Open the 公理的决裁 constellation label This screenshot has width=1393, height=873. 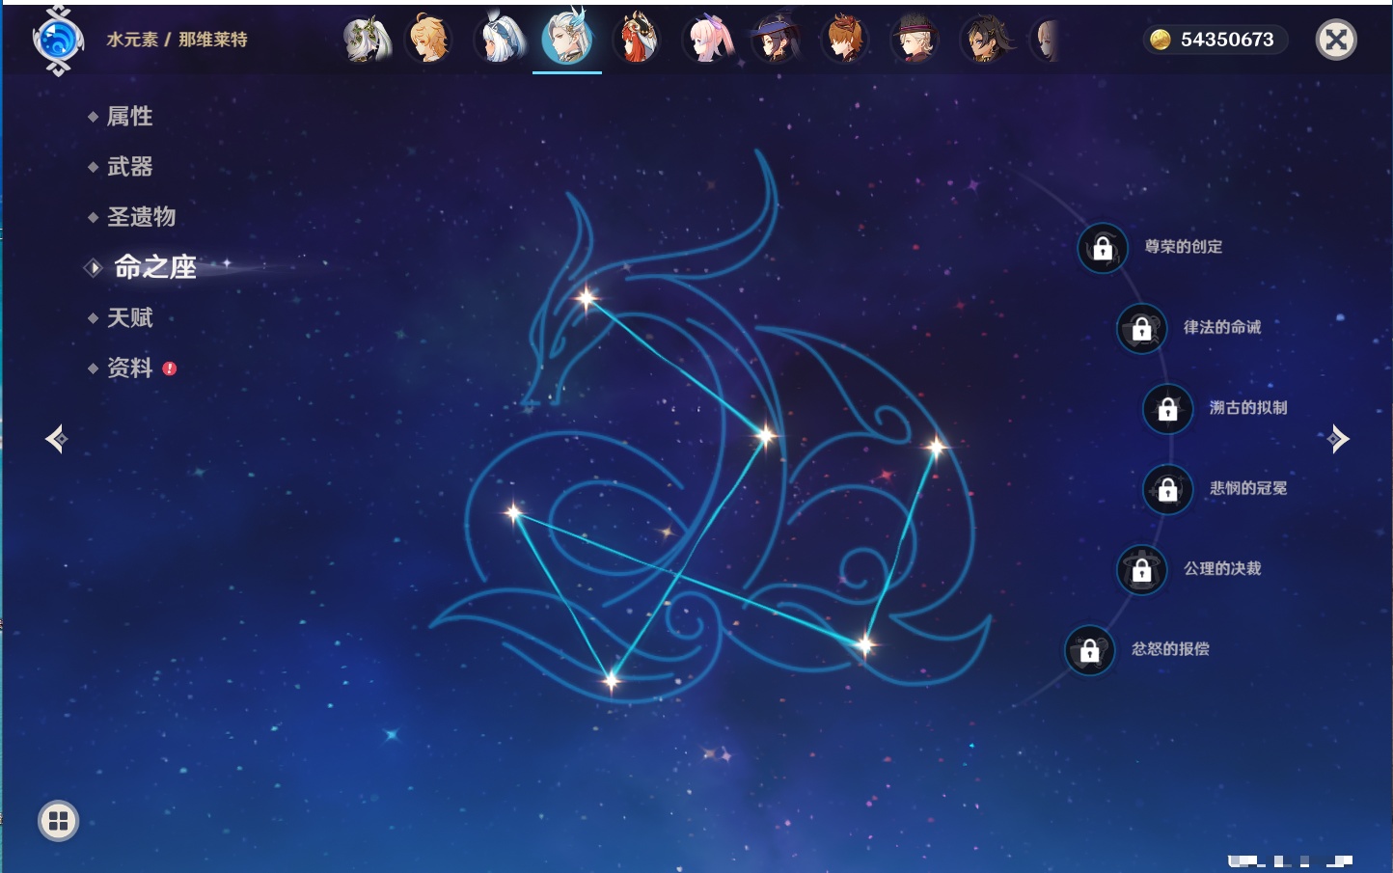coord(1222,568)
